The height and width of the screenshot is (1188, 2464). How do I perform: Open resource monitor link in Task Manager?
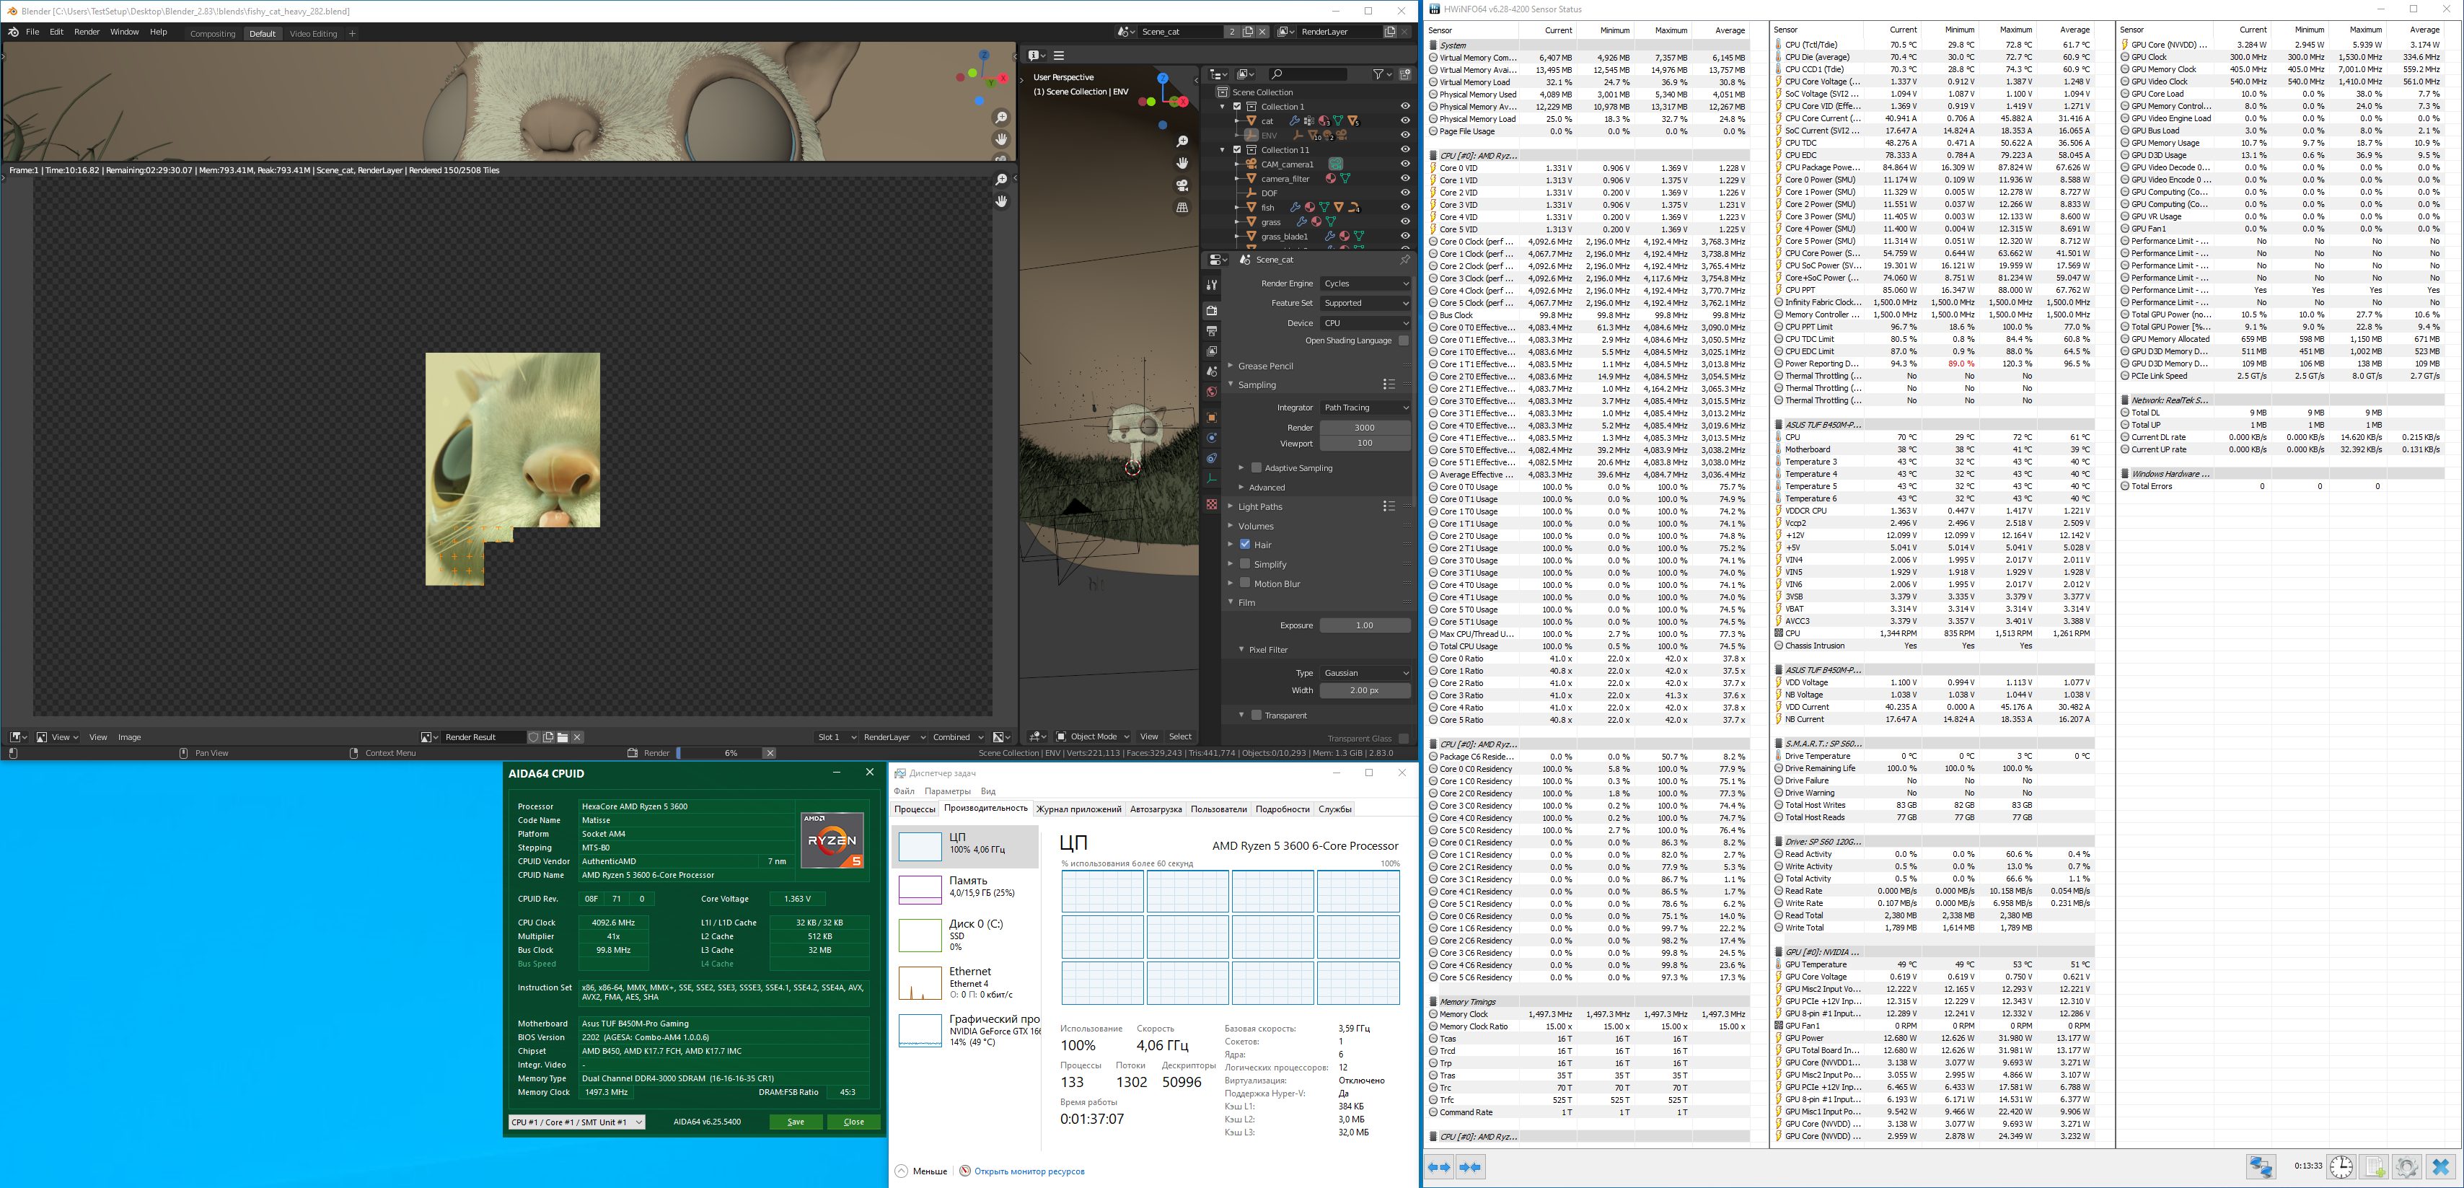pyautogui.click(x=1029, y=1171)
